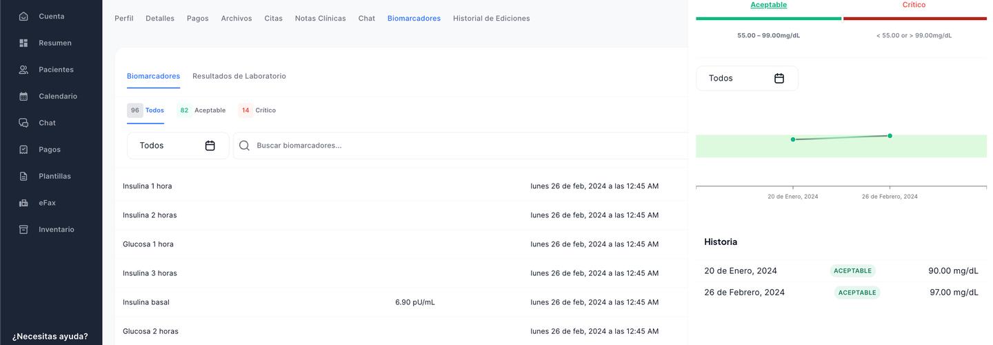
Task: Show Todos biomarkers filter with 96 count
Action: pyautogui.click(x=146, y=110)
